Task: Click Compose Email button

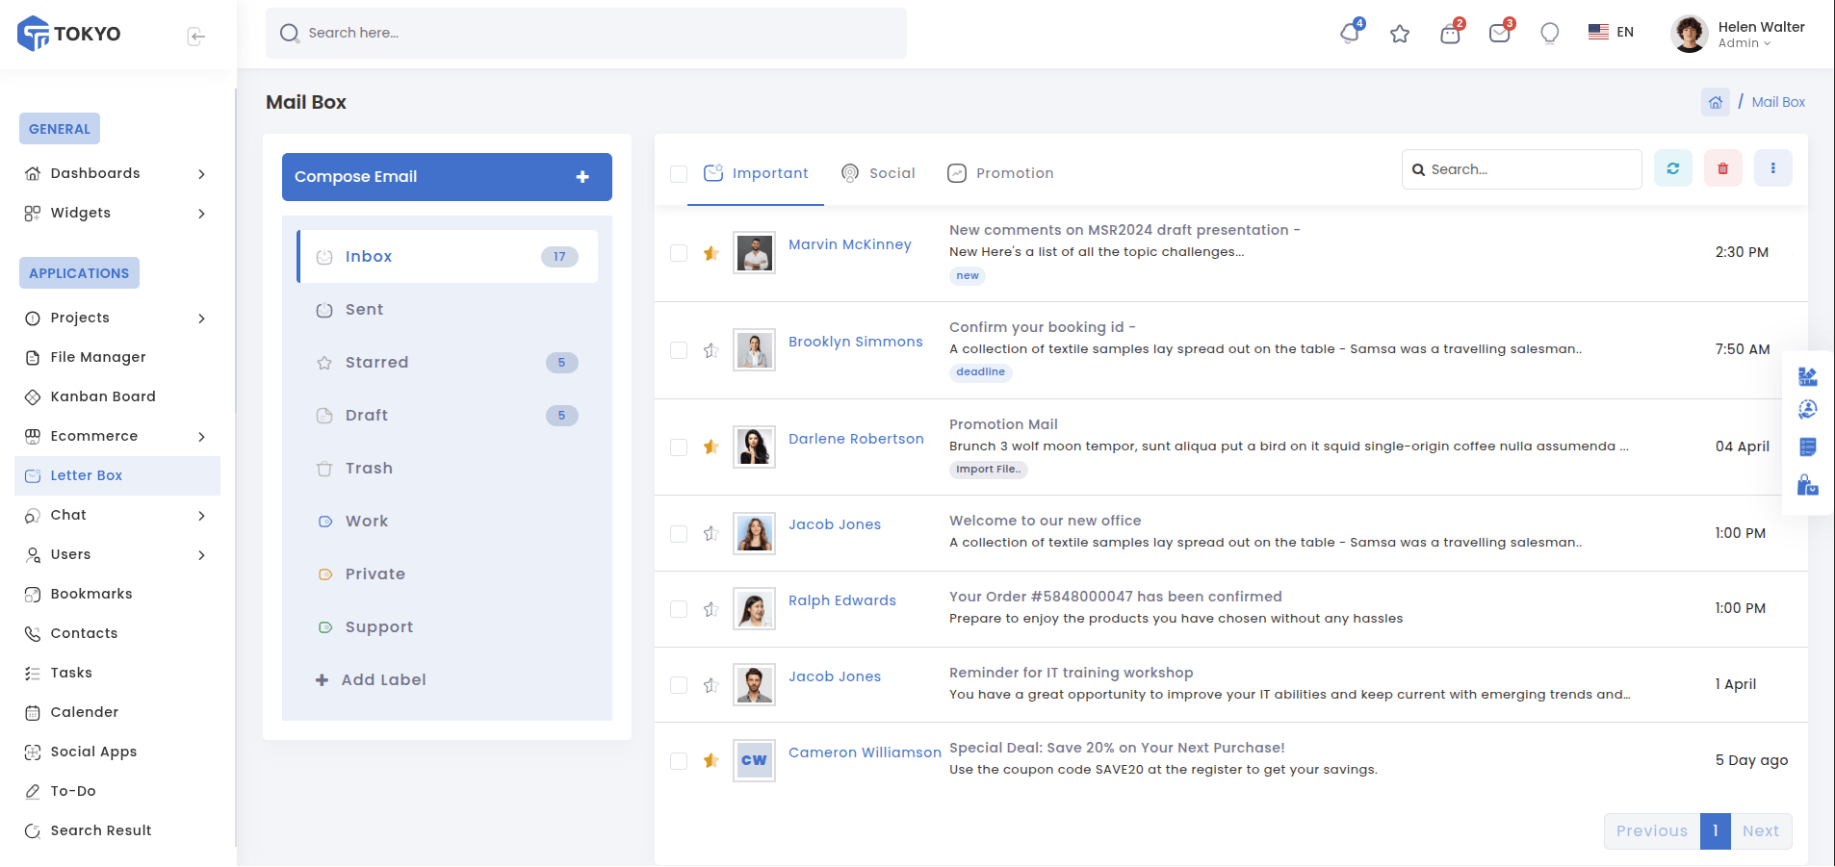Action: 447,177
